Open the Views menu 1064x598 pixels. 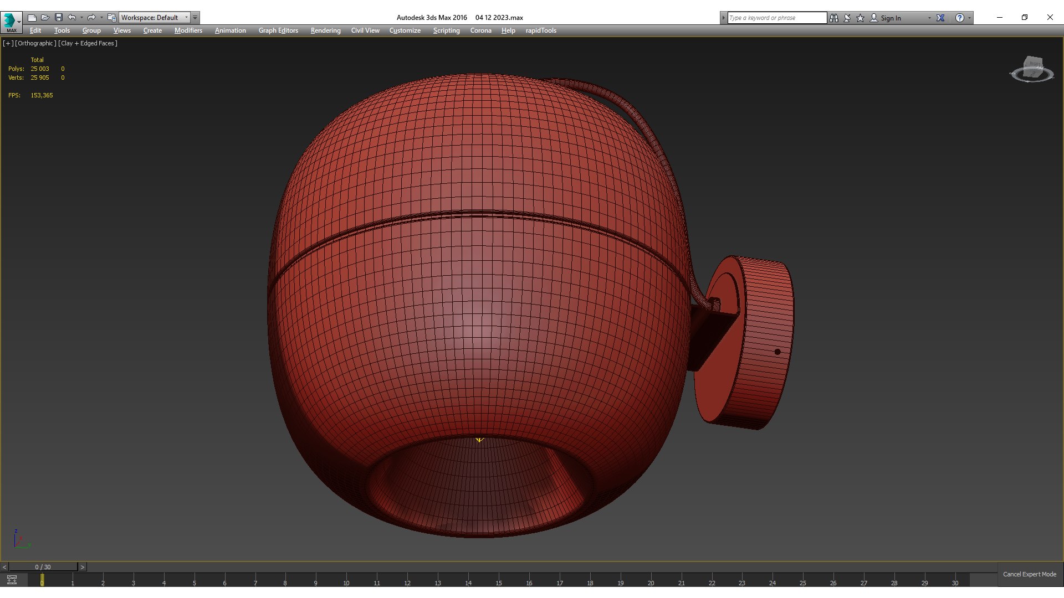pyautogui.click(x=122, y=30)
